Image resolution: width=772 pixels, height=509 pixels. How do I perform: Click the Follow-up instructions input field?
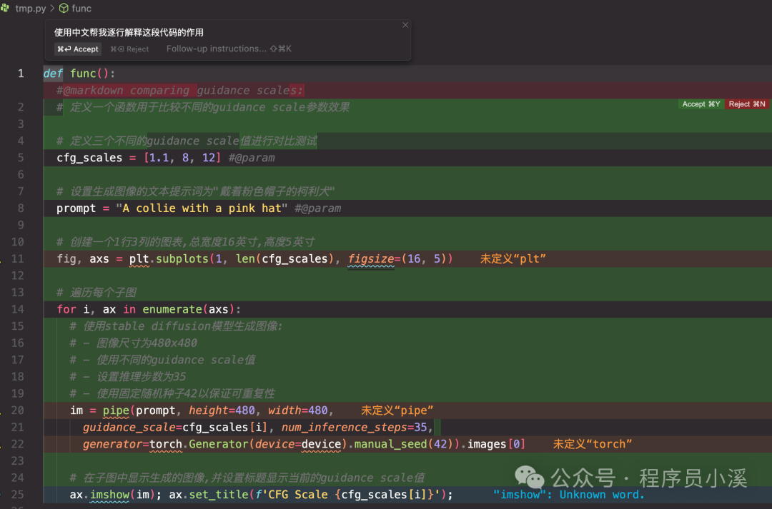(x=229, y=49)
